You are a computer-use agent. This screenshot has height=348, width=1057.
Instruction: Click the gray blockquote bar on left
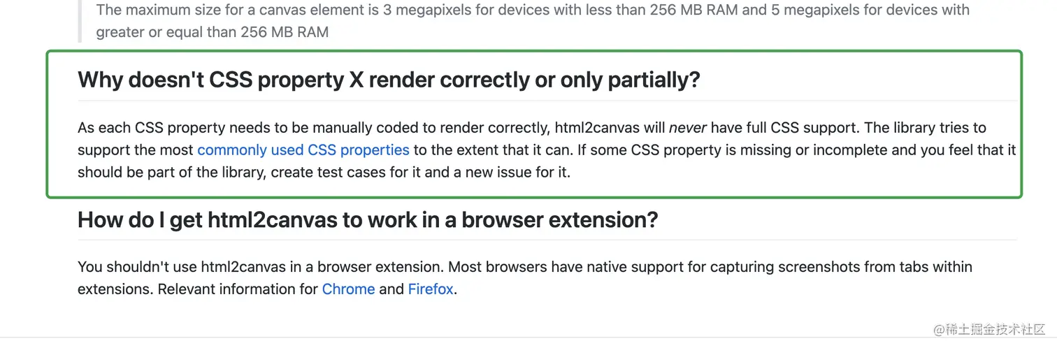tap(80, 21)
